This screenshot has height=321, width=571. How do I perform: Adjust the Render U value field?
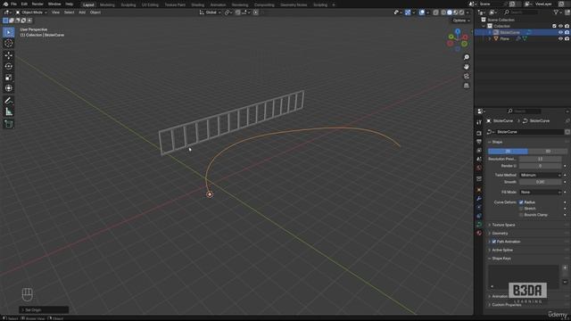coord(541,166)
